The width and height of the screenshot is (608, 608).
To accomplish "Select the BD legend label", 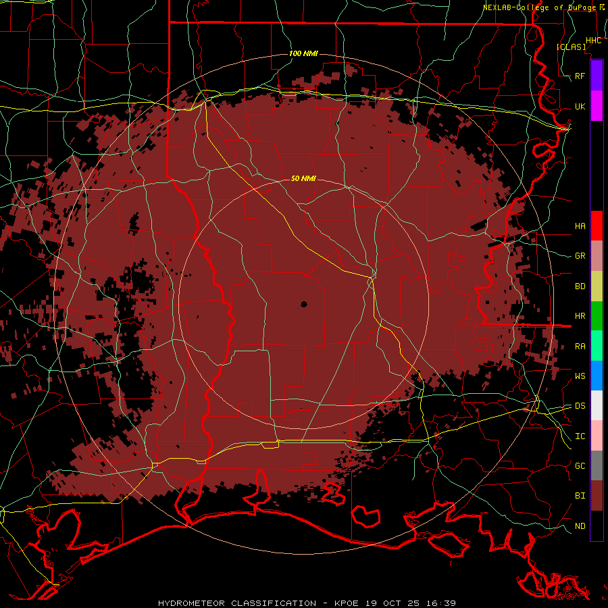I will click(x=580, y=286).
